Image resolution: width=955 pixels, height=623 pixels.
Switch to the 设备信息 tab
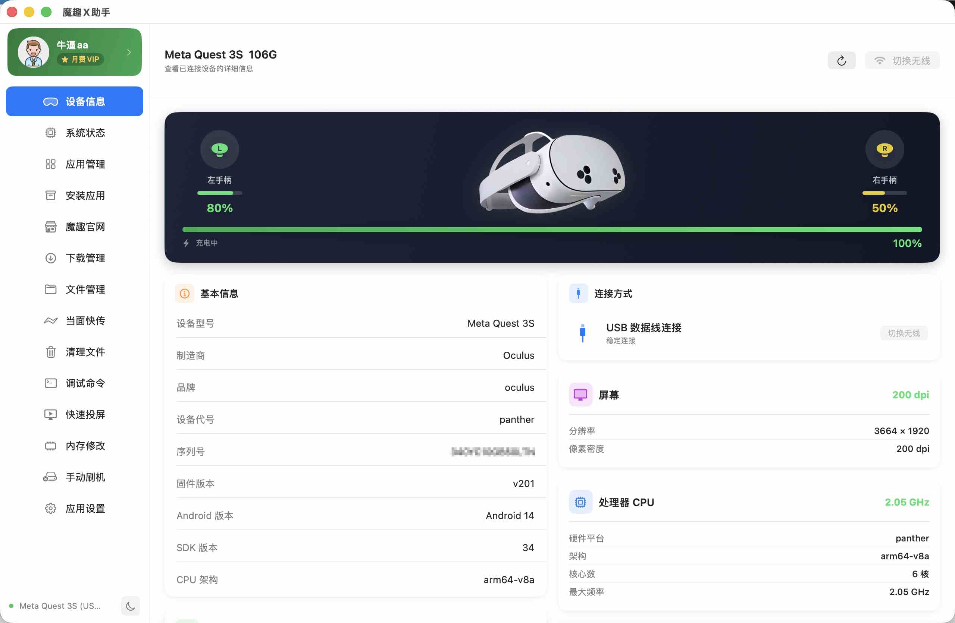[74, 101]
